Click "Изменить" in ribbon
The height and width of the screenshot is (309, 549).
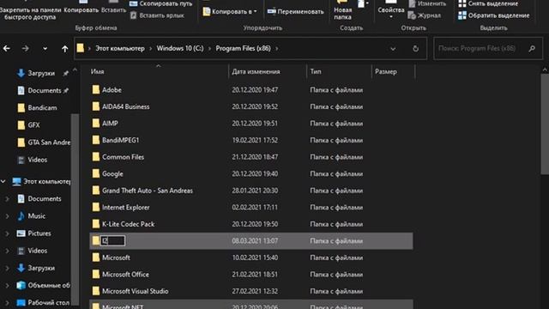click(x=427, y=3)
